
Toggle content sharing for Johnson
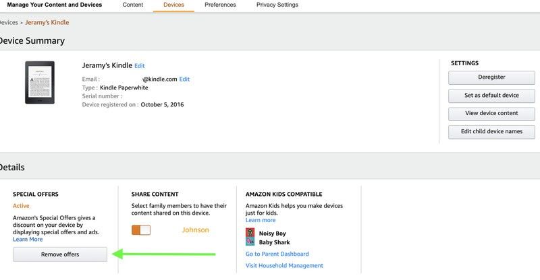pos(141,230)
